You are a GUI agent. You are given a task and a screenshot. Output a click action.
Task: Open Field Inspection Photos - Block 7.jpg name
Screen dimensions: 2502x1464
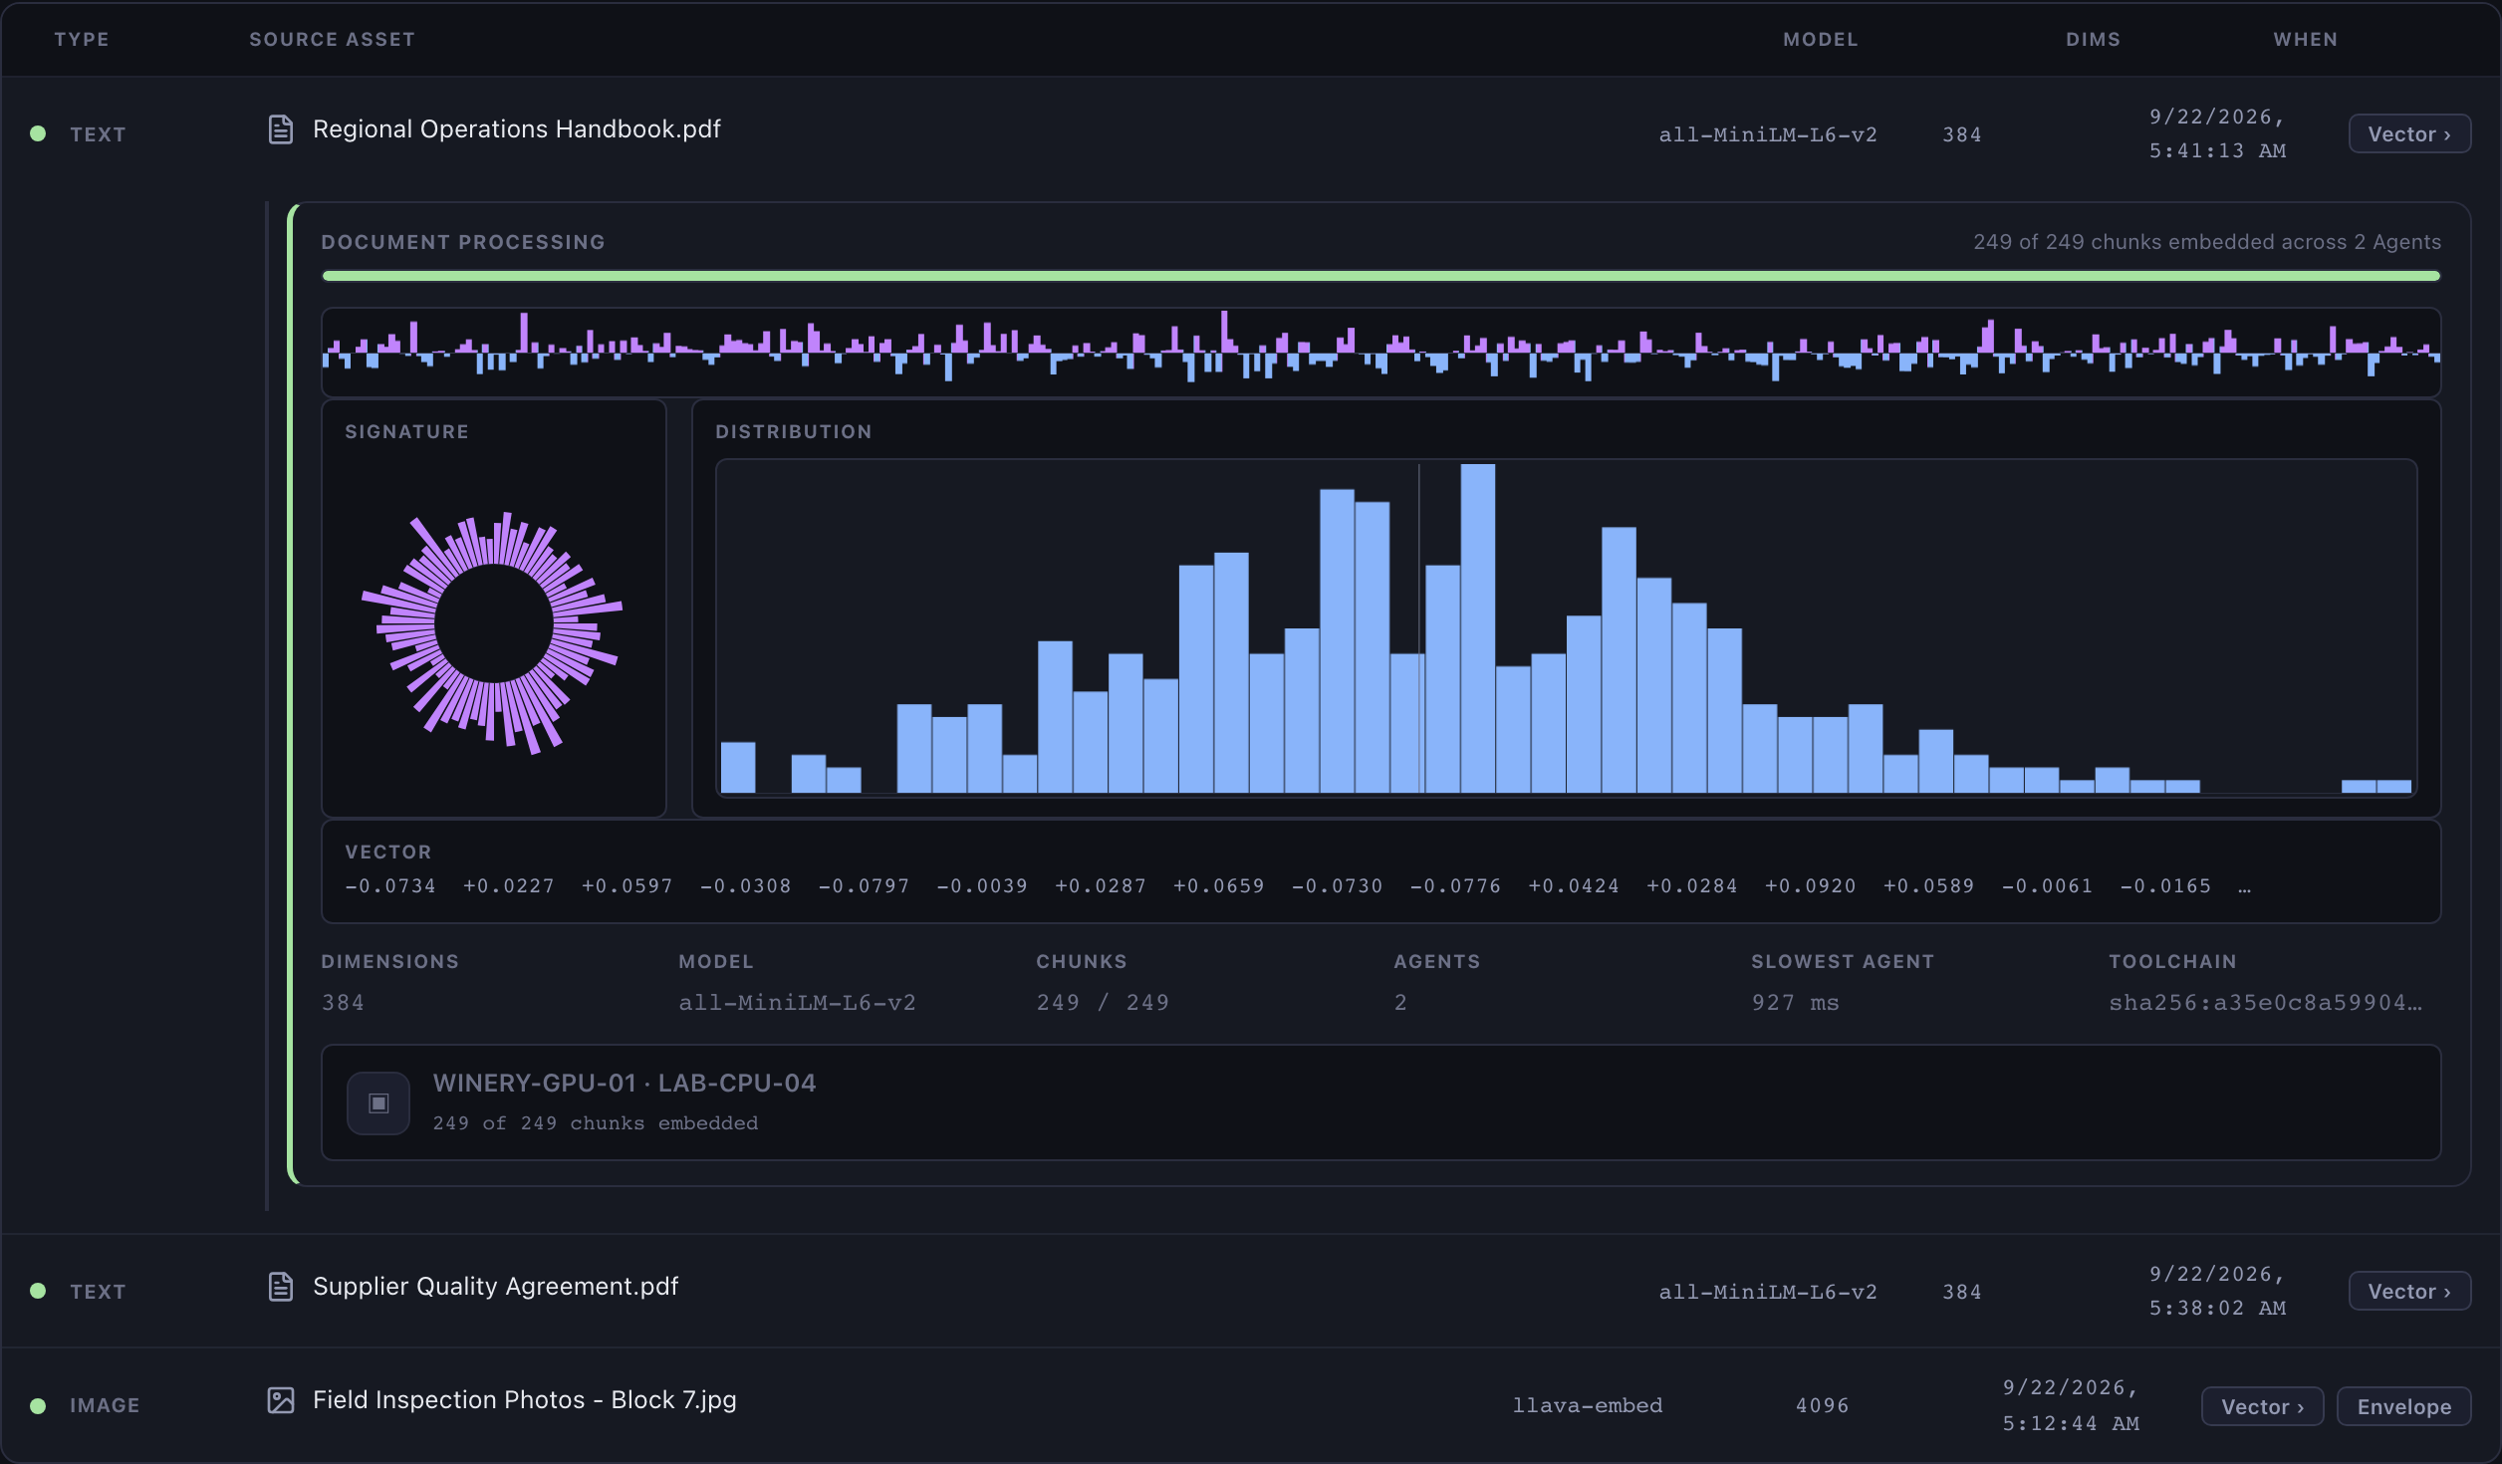pos(525,1400)
